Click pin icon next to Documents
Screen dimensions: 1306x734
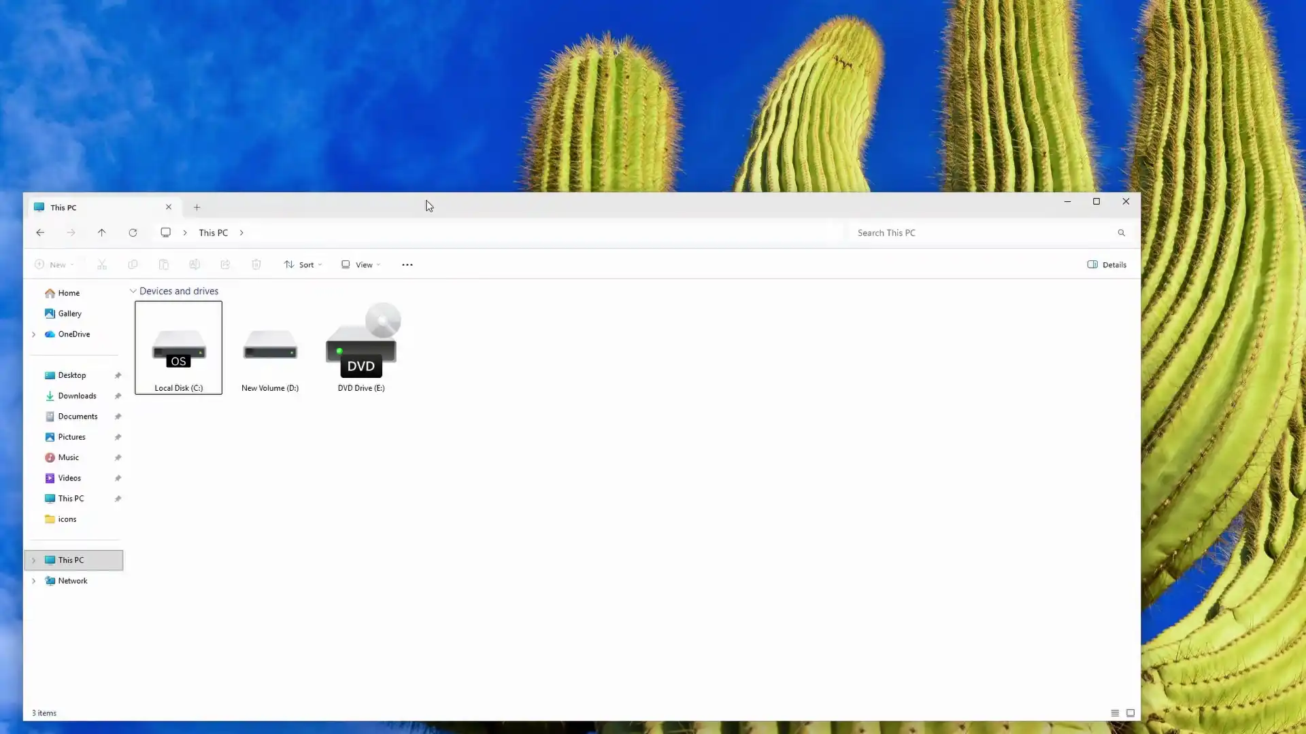pyautogui.click(x=118, y=417)
